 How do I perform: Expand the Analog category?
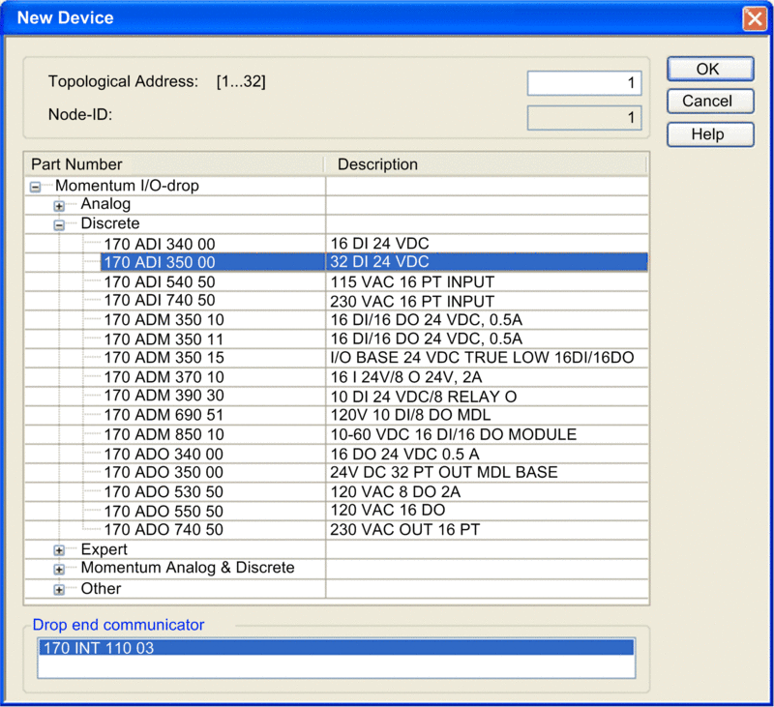pyautogui.click(x=59, y=206)
